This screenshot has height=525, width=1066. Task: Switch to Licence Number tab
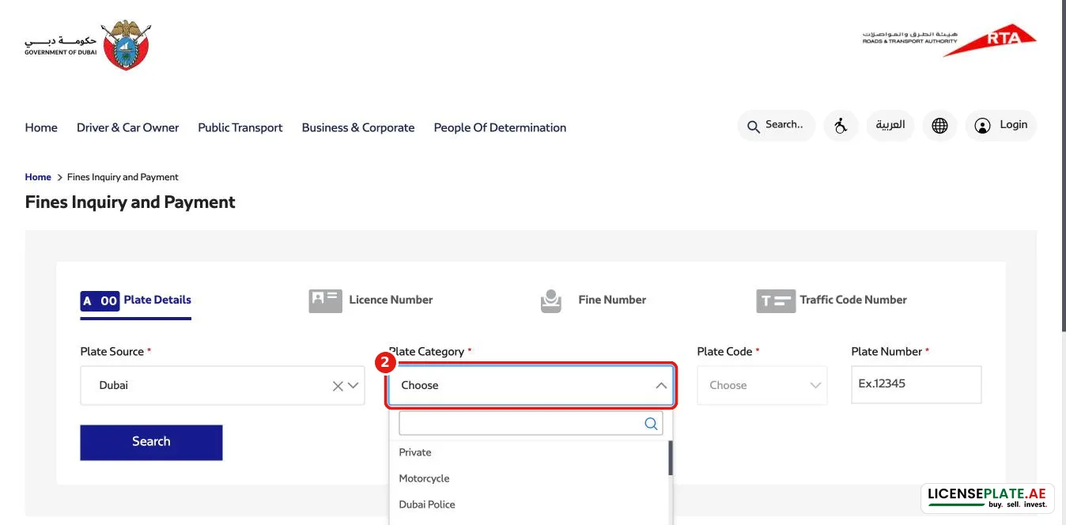coord(371,300)
